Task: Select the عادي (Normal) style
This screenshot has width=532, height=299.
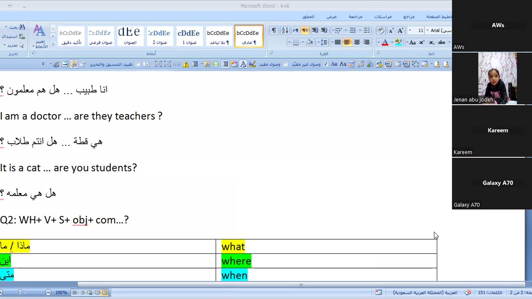Action: click(x=249, y=36)
